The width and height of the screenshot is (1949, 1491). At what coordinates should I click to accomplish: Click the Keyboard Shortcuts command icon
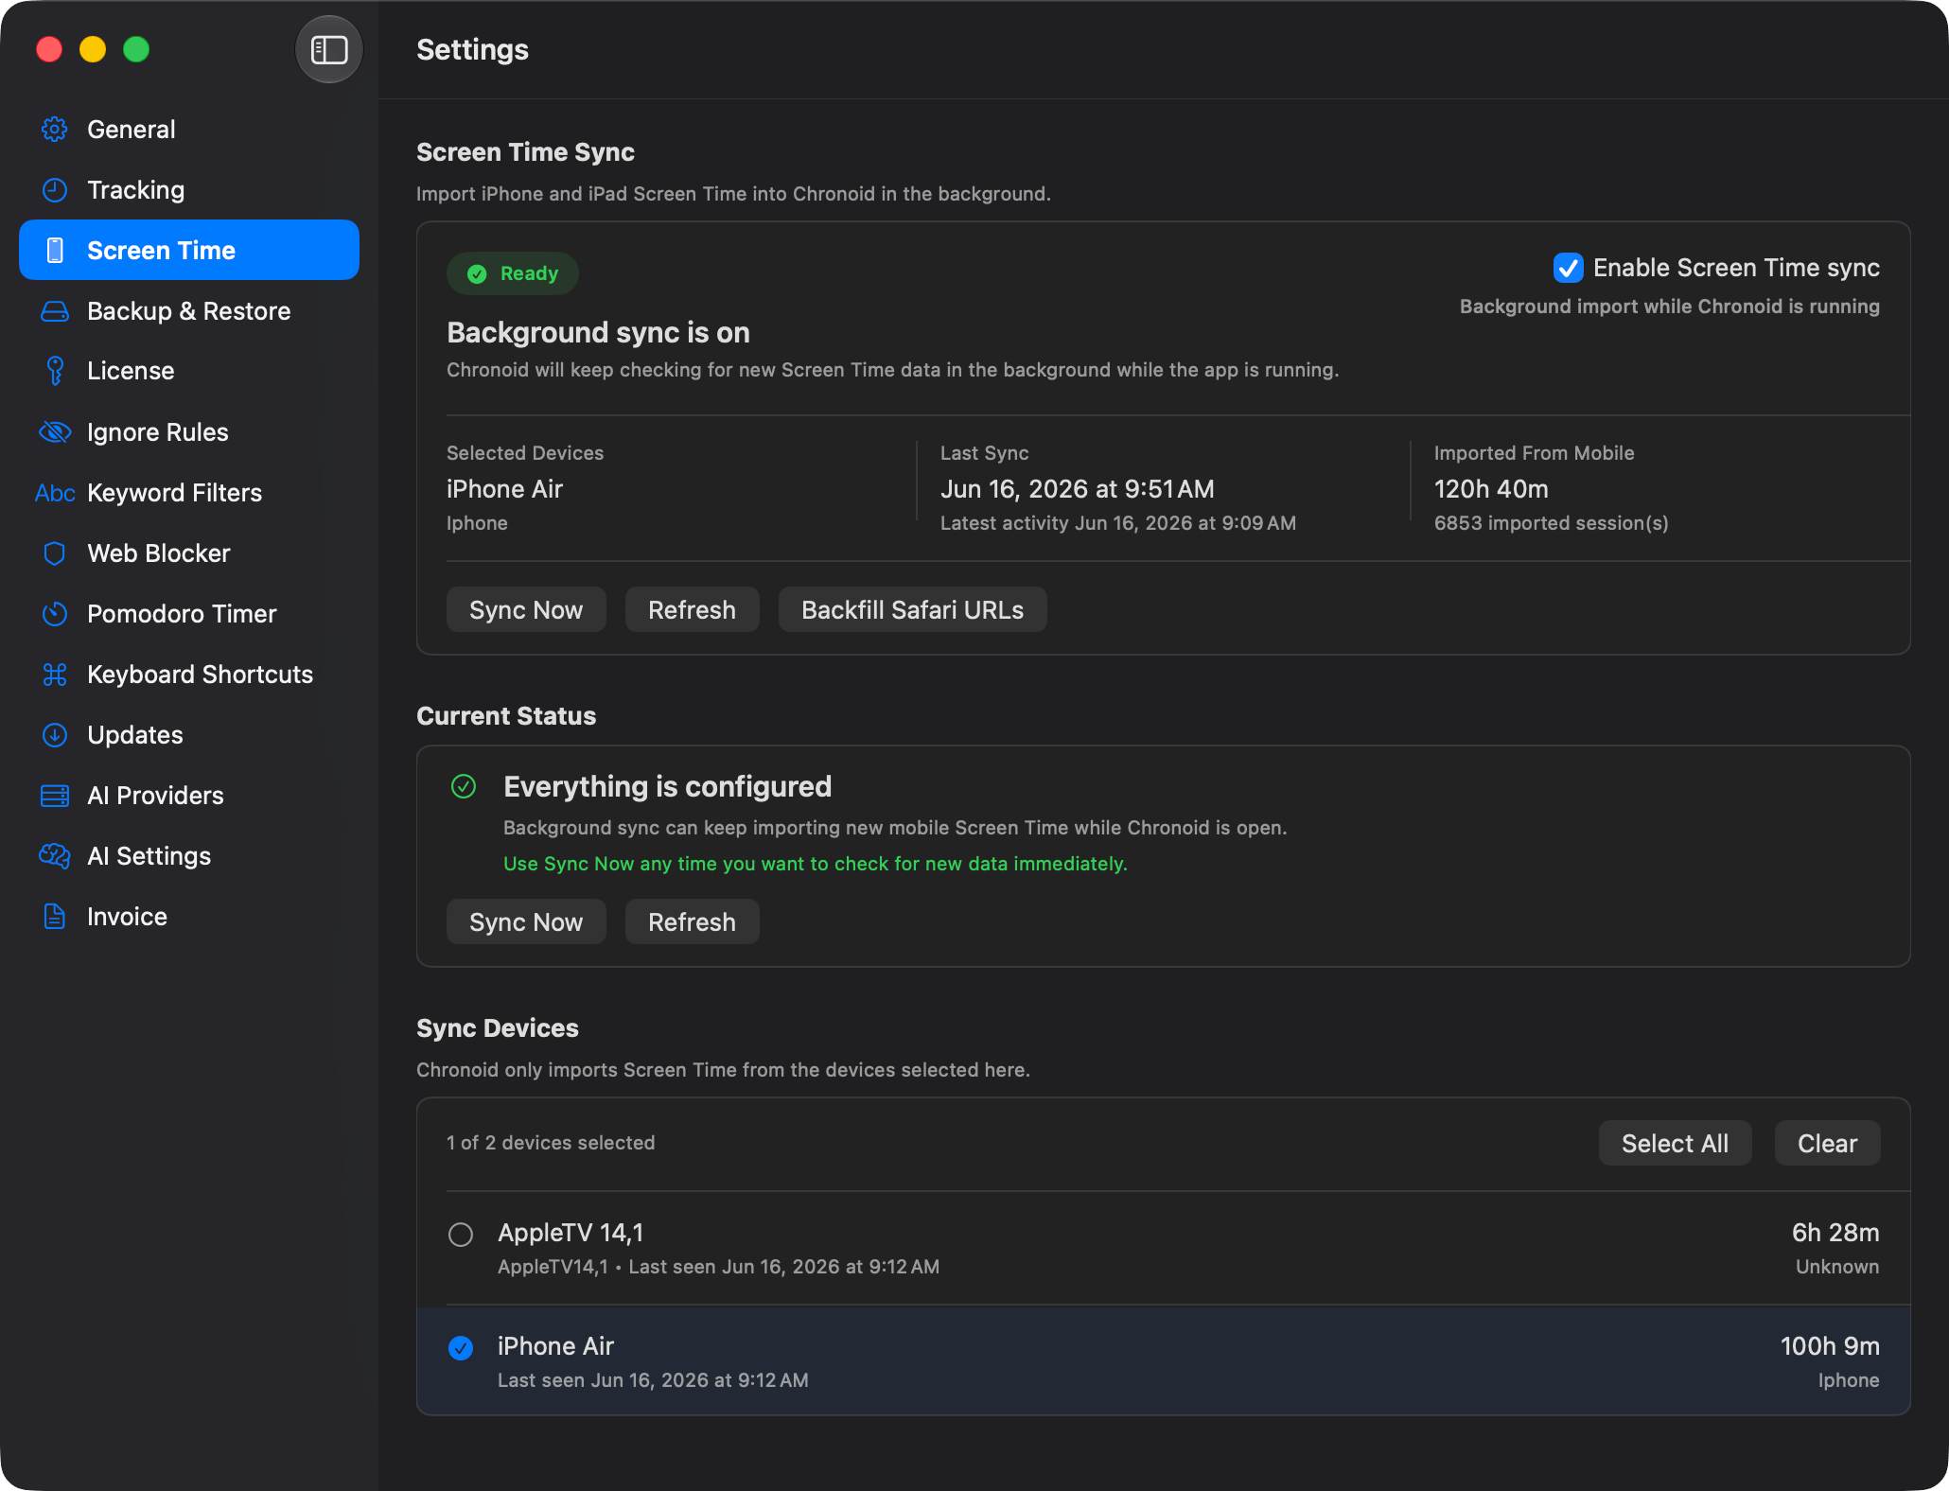coord(55,675)
